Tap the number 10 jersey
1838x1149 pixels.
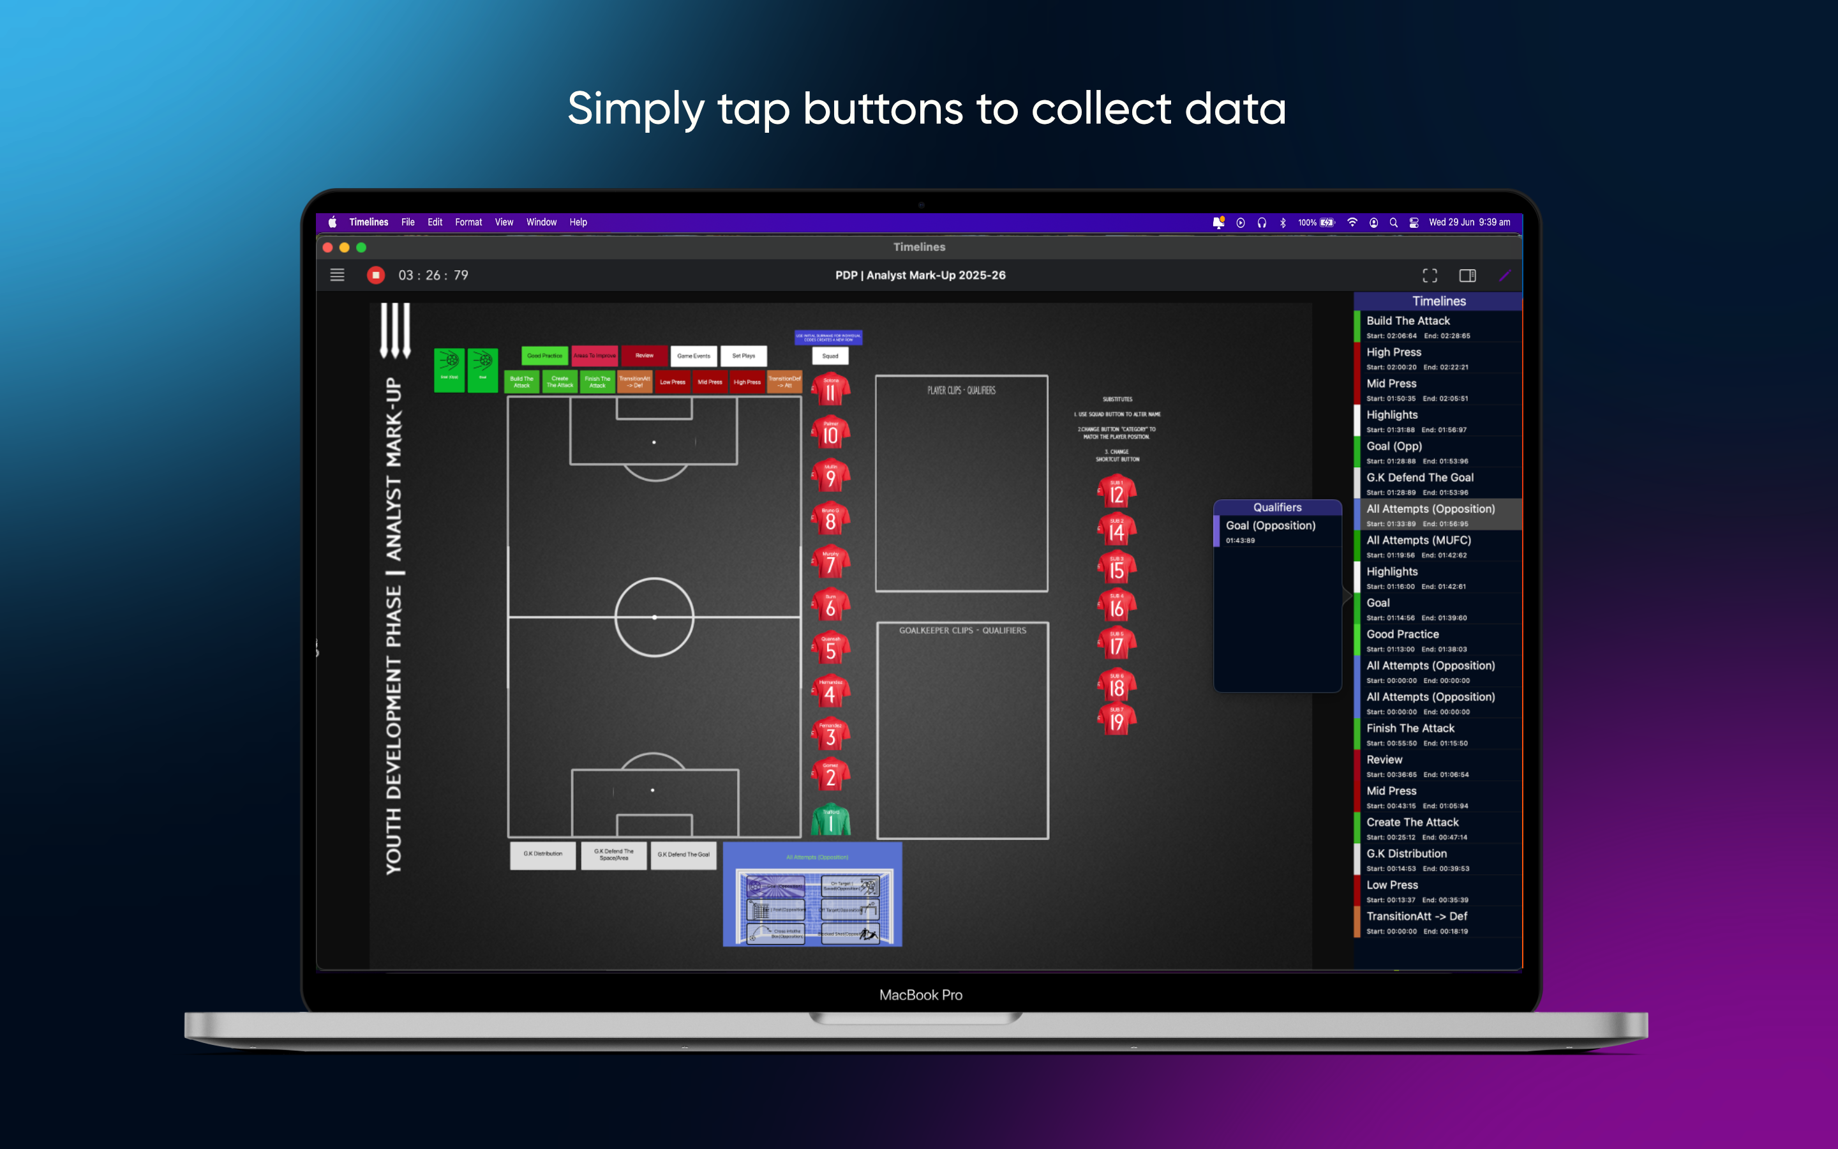coord(830,433)
